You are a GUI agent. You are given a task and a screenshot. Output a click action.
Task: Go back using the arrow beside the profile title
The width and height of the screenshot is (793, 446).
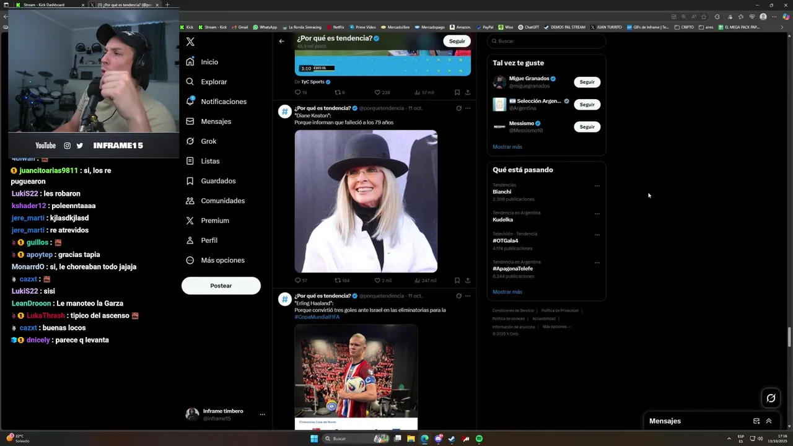(281, 41)
